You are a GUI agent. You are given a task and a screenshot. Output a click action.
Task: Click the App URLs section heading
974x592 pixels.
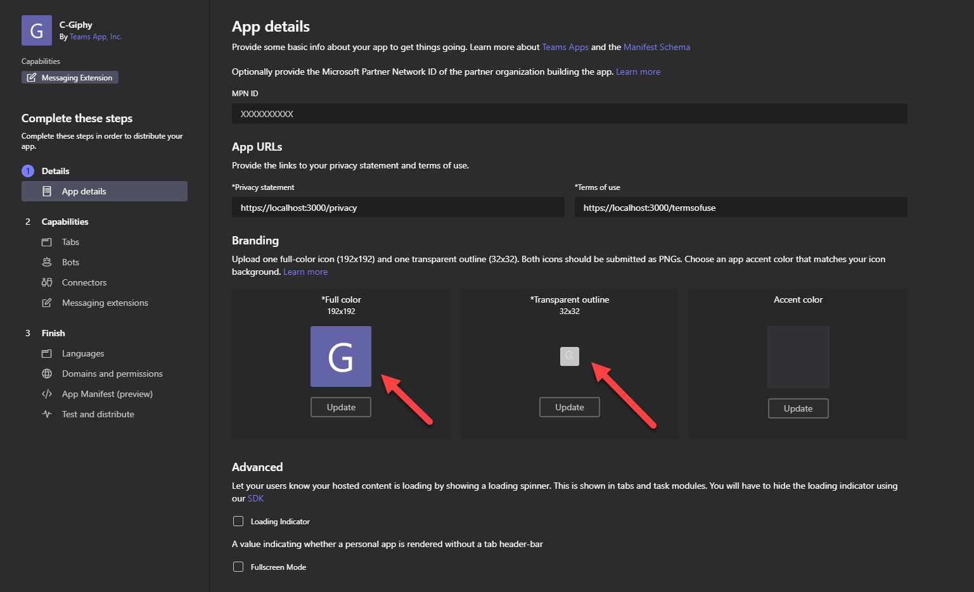tap(257, 147)
